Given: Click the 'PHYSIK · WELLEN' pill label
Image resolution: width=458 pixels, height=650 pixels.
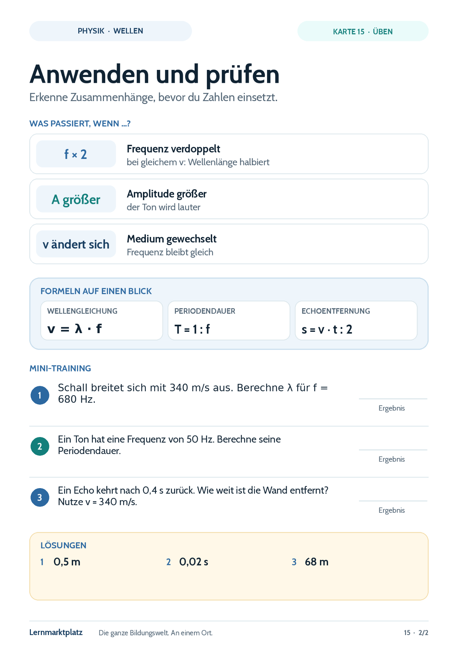Looking at the screenshot, I should [110, 31].
